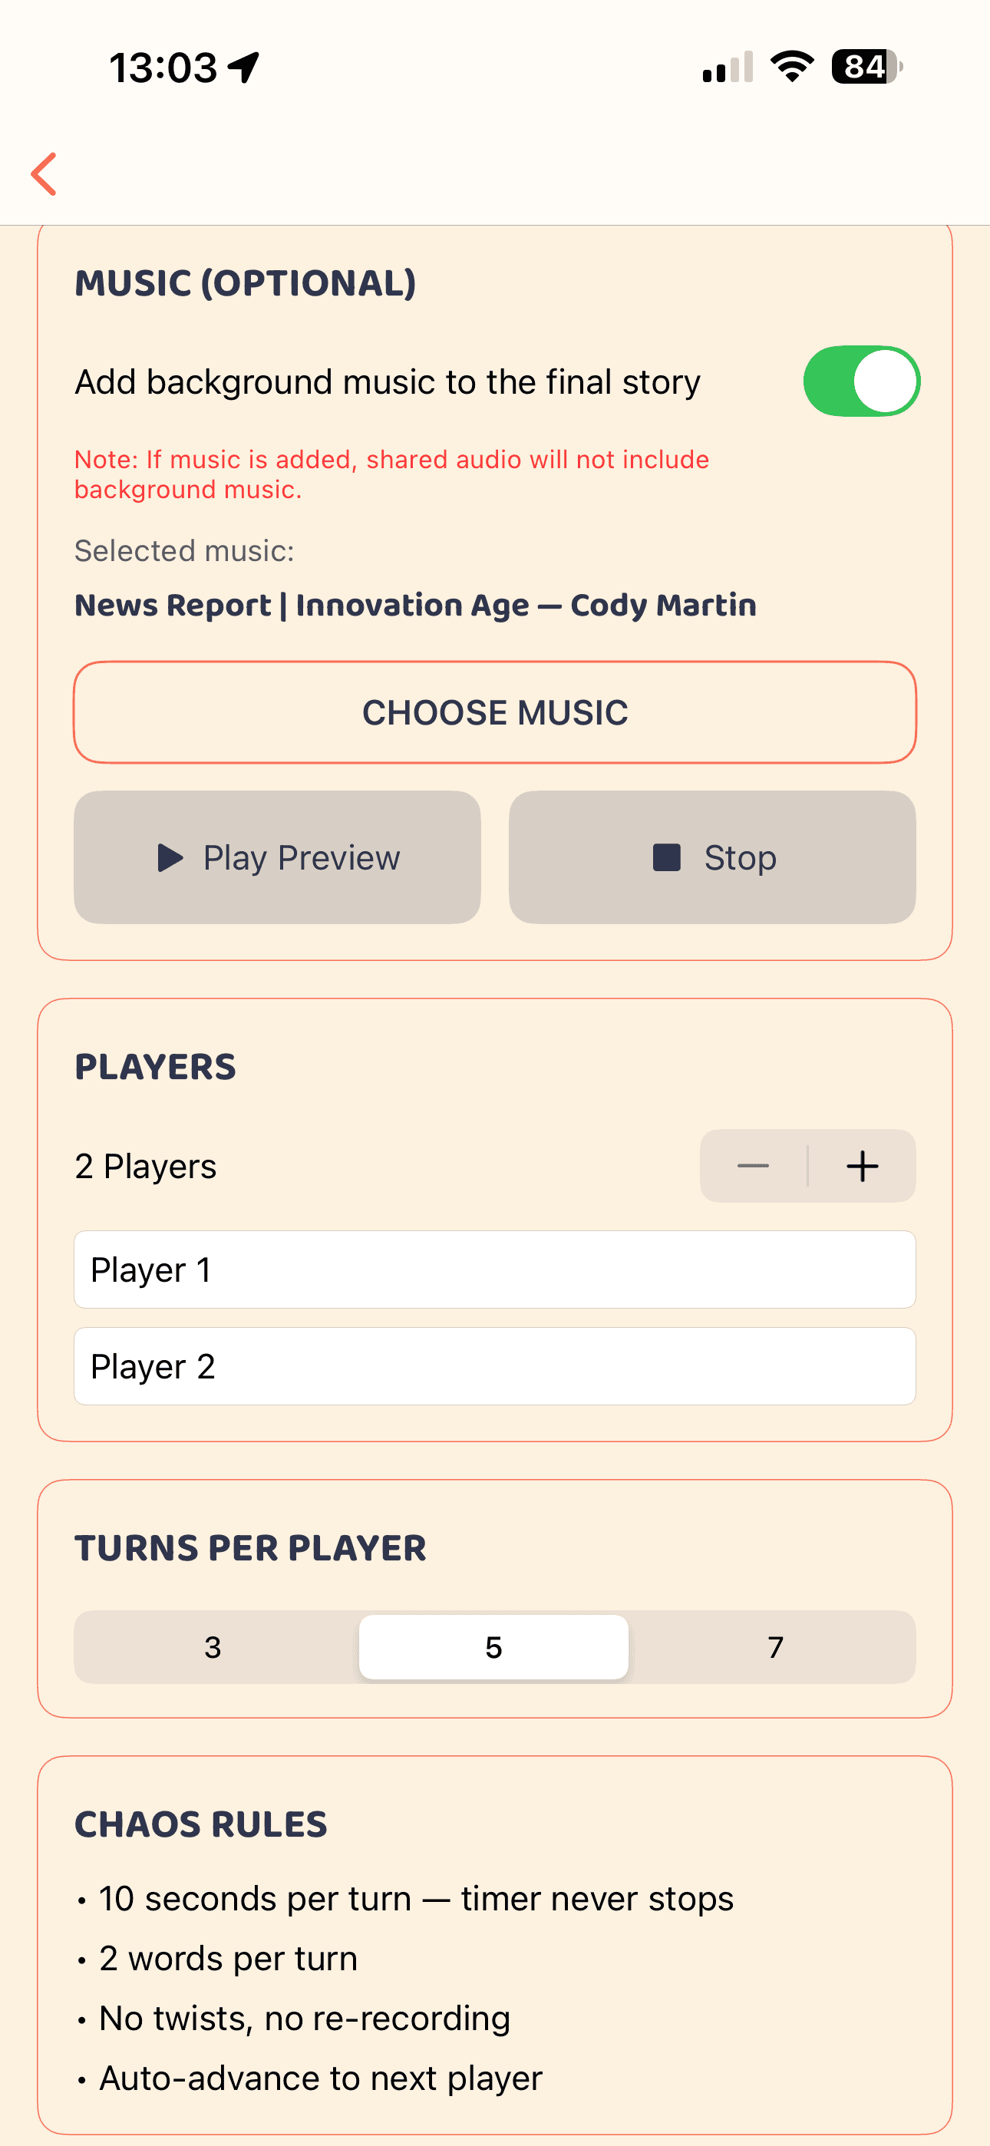
Task: Stop the music preview
Action: pos(711,857)
